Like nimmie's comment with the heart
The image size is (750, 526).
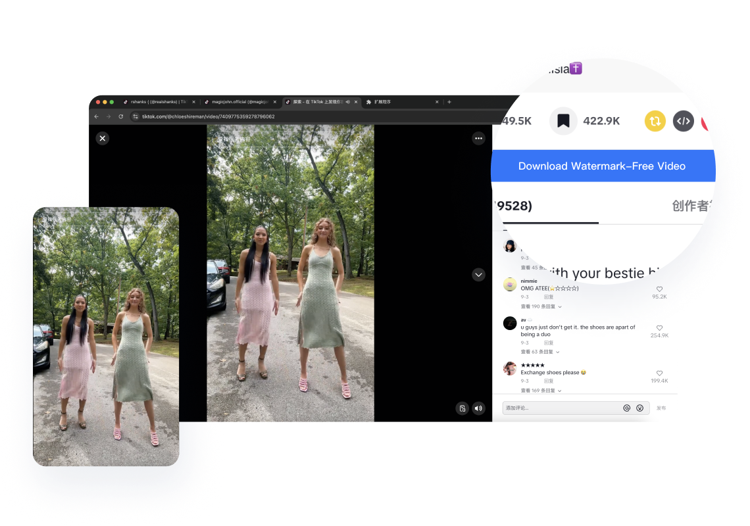659,289
